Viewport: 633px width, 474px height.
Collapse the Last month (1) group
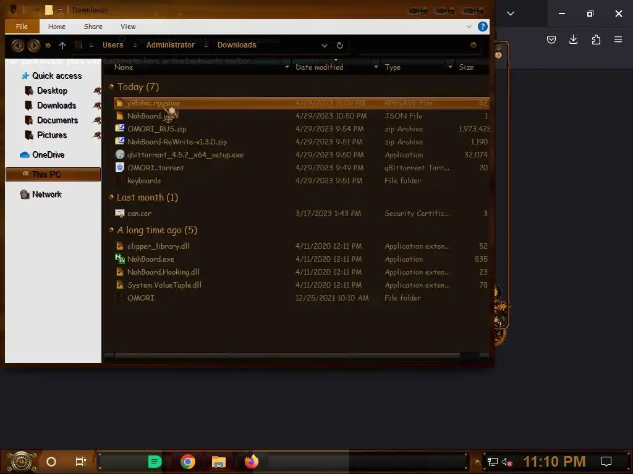pos(111,197)
